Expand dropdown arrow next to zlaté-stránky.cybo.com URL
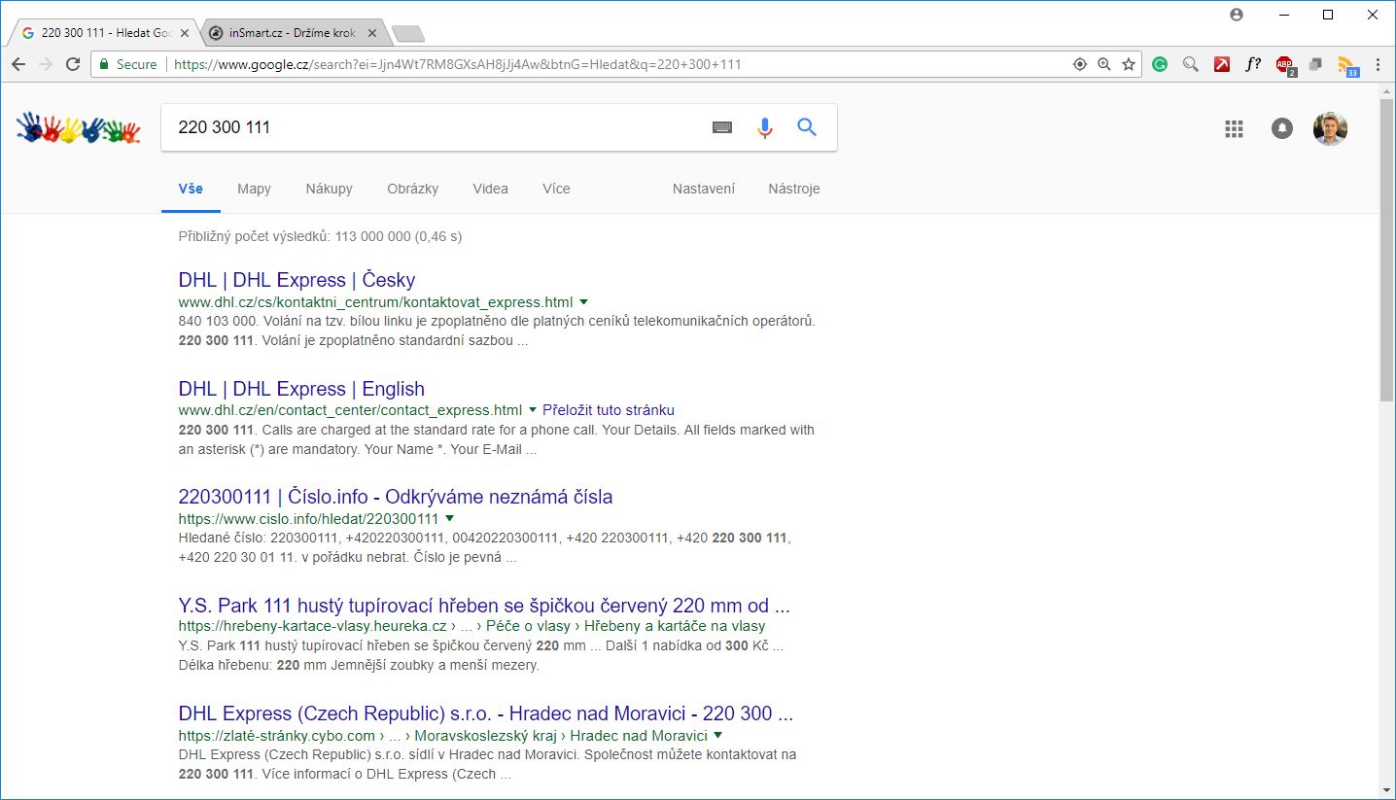 tap(717, 736)
